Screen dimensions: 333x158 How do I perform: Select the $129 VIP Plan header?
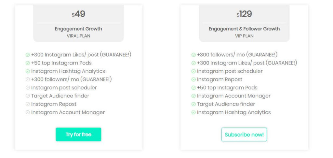pyautogui.click(x=244, y=23)
